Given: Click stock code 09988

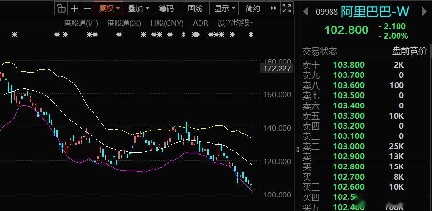Looking at the screenshot, I should pos(327,12).
